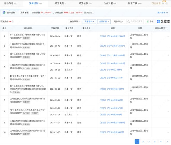Click case name starting with 尚*与上海丝芭

click(27, 111)
